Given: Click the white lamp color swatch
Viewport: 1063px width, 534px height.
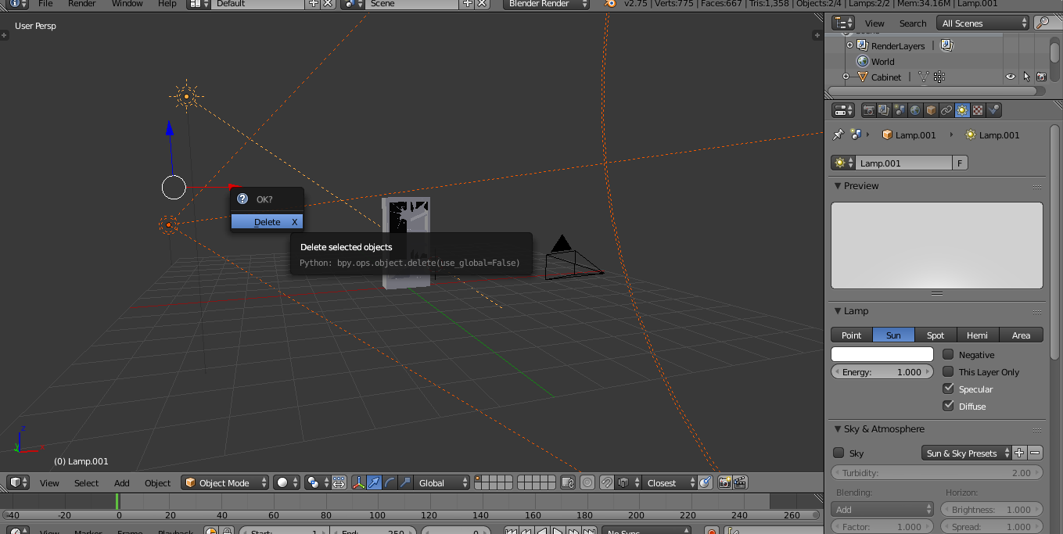Looking at the screenshot, I should click(x=882, y=354).
